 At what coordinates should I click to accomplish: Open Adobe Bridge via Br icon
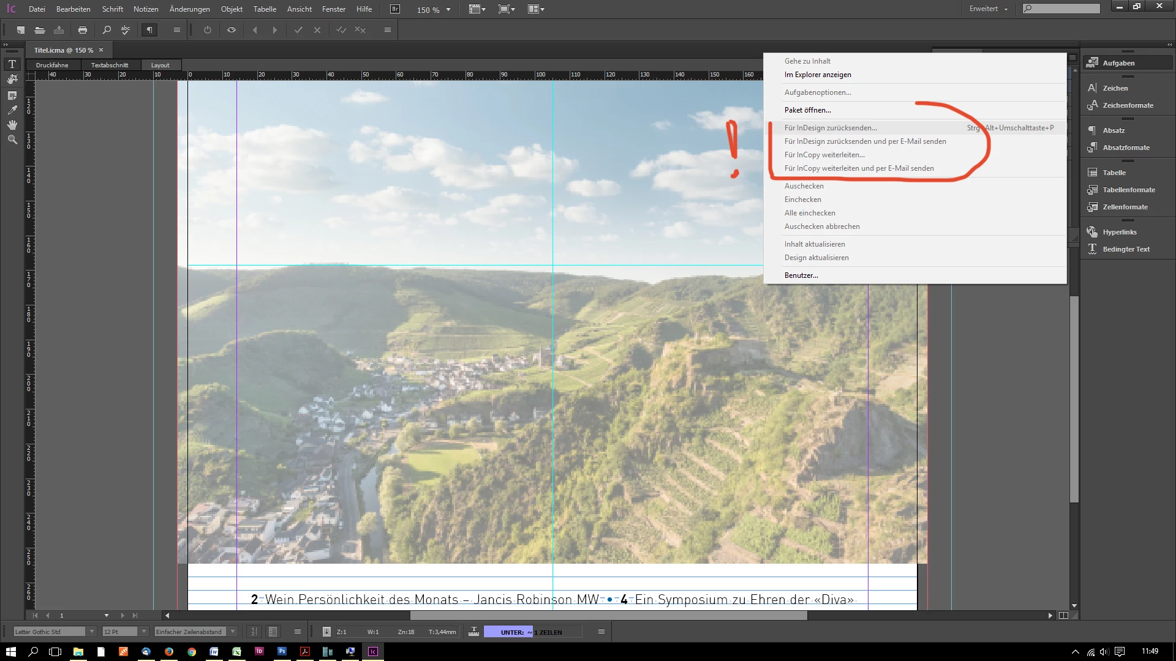(x=395, y=9)
